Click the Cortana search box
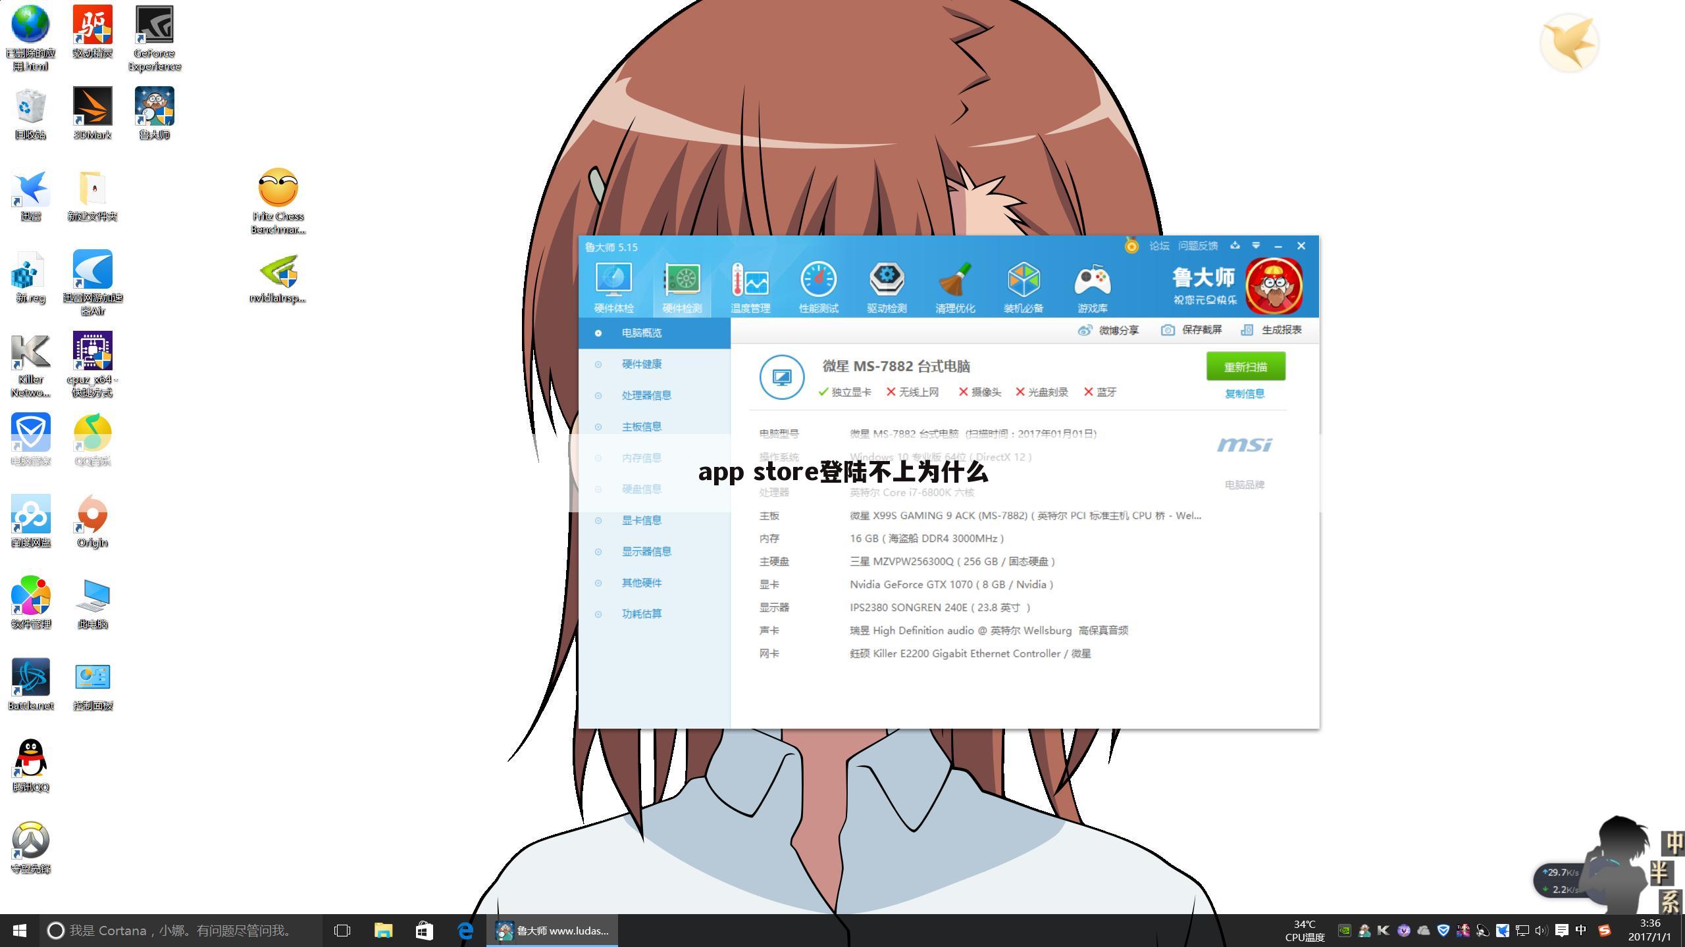 [x=180, y=931]
